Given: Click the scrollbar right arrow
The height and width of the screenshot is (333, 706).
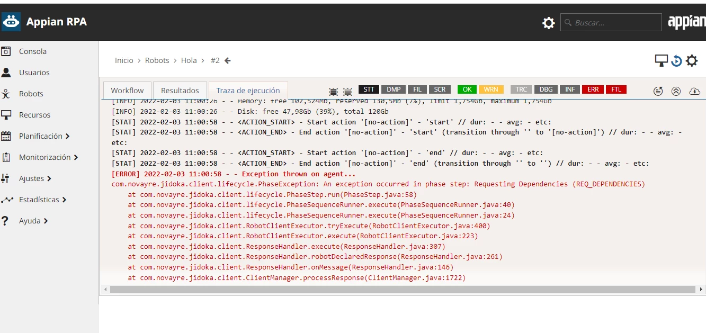Looking at the screenshot, I should (x=702, y=290).
